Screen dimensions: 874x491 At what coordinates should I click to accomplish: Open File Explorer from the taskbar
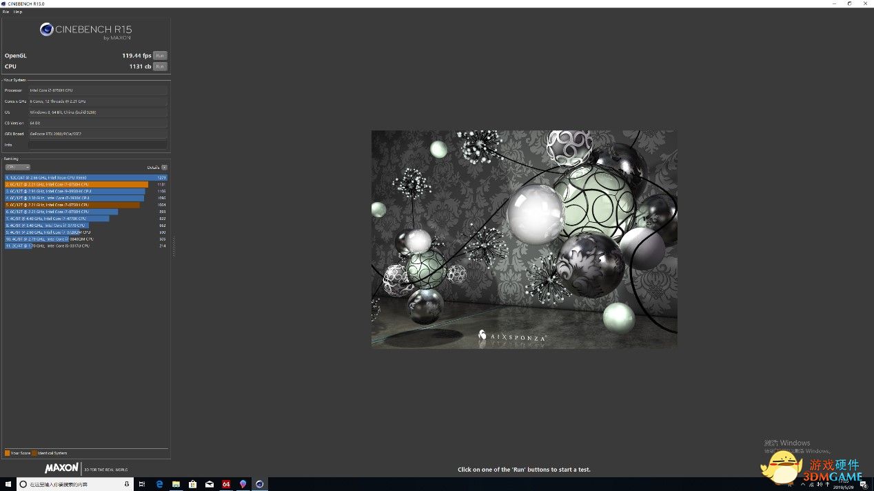pos(176,484)
